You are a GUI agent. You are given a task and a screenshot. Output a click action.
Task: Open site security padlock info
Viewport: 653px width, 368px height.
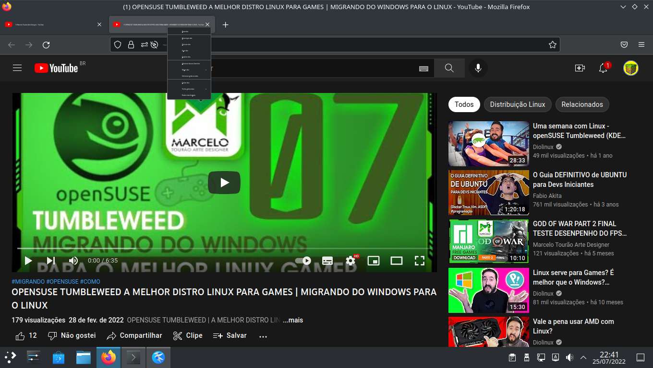tap(131, 45)
